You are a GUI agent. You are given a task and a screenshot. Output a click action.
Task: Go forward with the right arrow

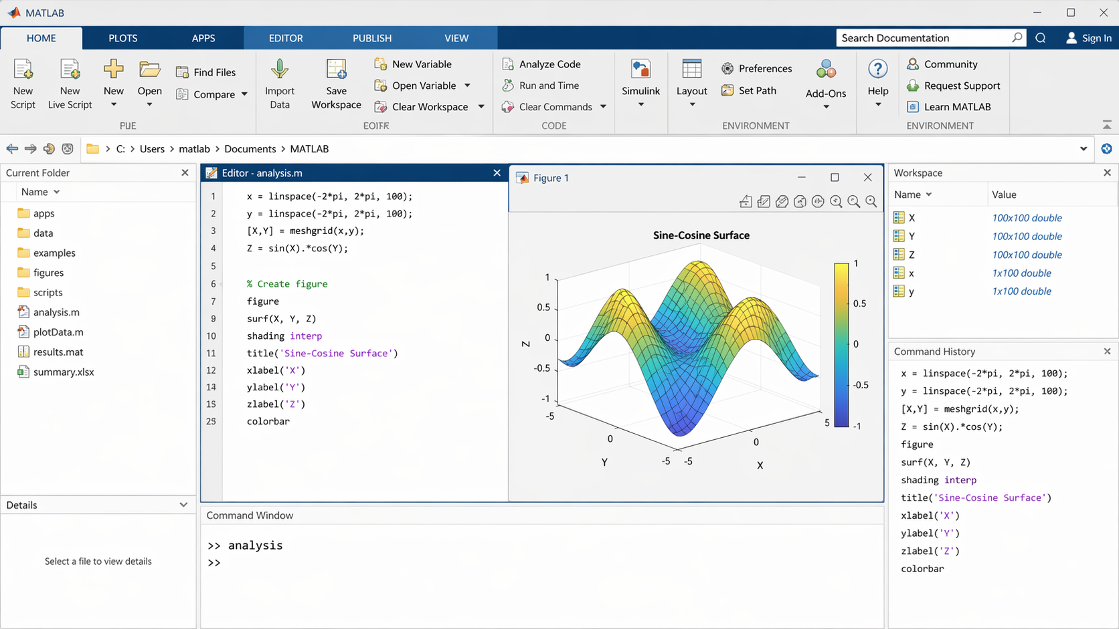click(30, 149)
